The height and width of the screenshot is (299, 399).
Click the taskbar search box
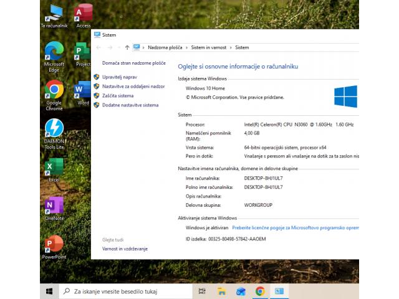(125, 291)
